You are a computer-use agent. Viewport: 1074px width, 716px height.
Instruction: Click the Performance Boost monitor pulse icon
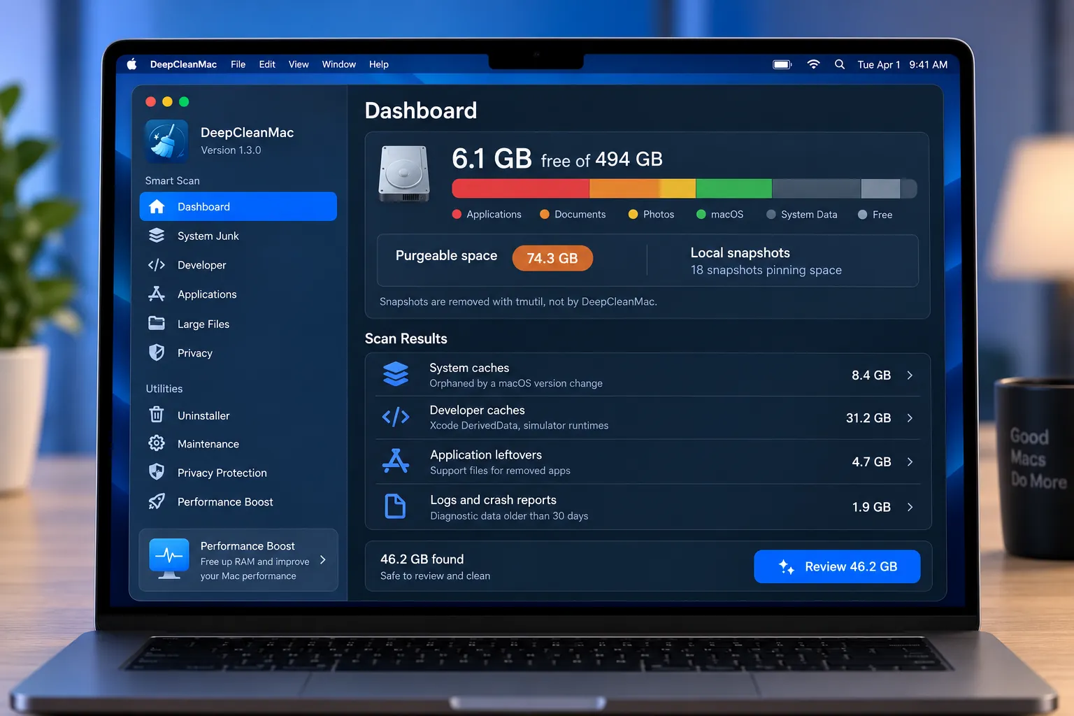click(x=169, y=559)
